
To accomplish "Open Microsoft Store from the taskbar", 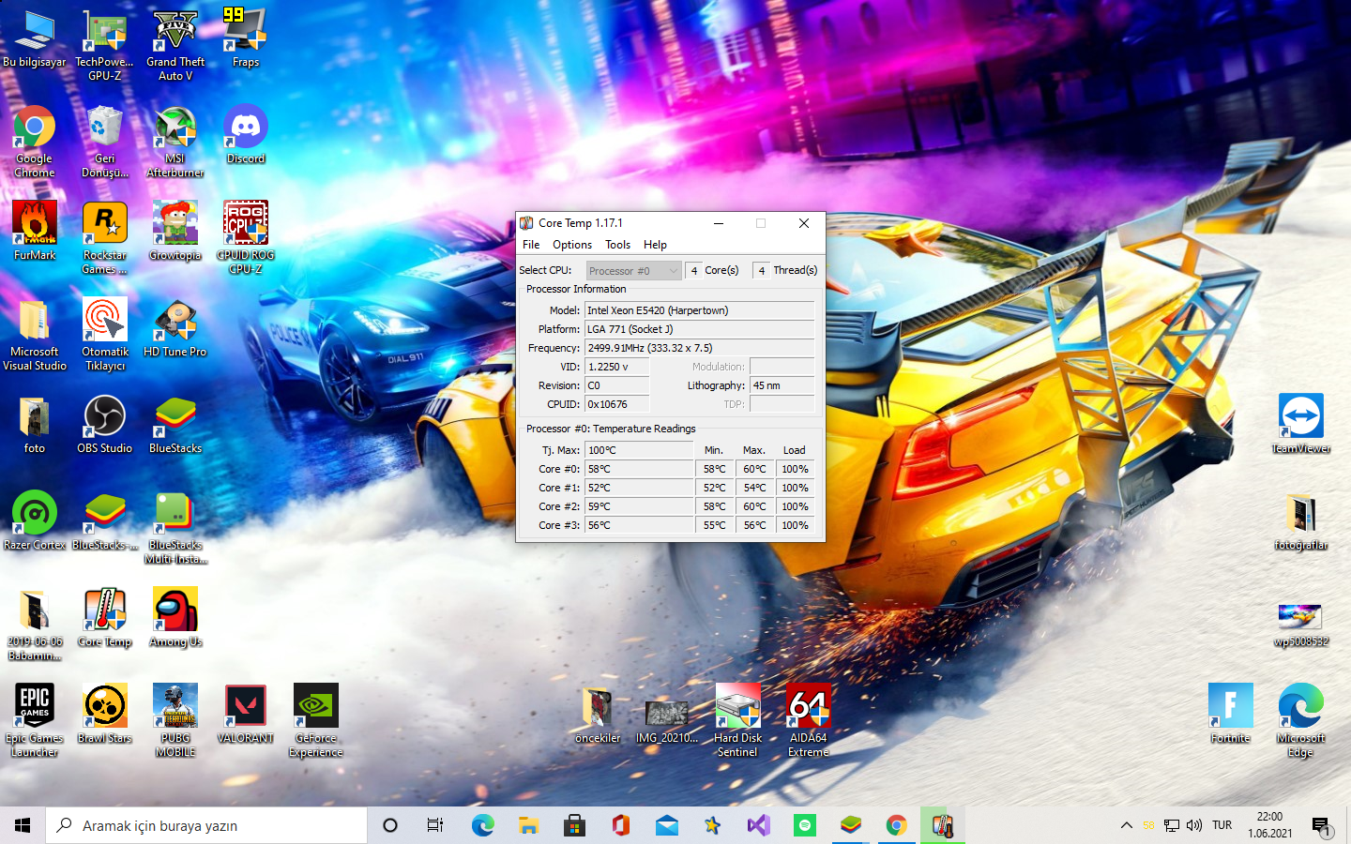I will click(x=574, y=825).
